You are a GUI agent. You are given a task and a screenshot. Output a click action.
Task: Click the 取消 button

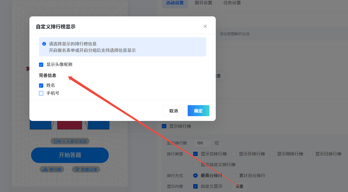click(x=173, y=111)
